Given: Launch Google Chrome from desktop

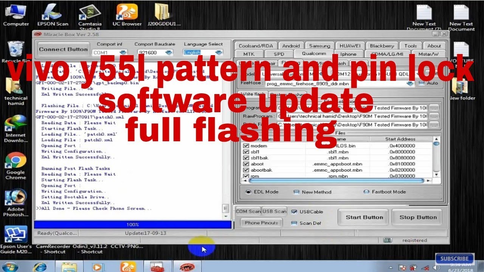Looking at the screenshot, I should [16, 165].
